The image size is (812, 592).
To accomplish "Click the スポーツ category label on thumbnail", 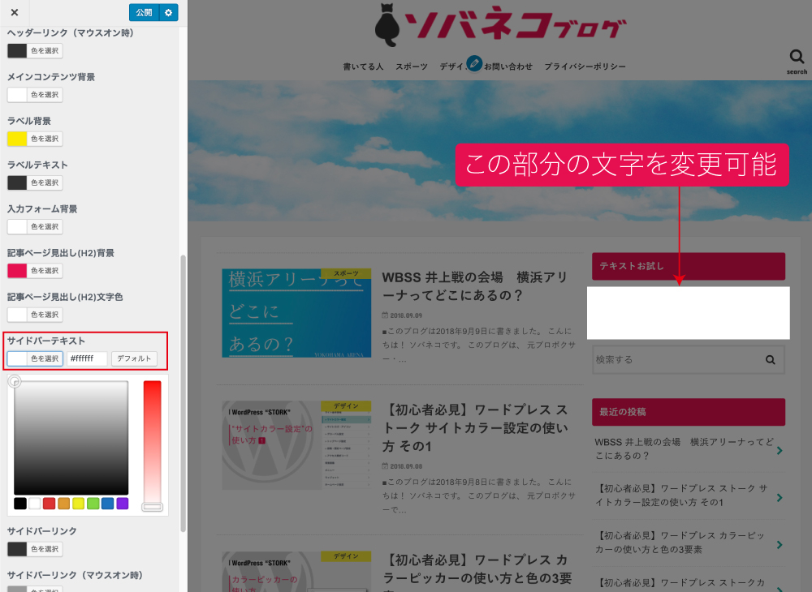I will [x=346, y=273].
